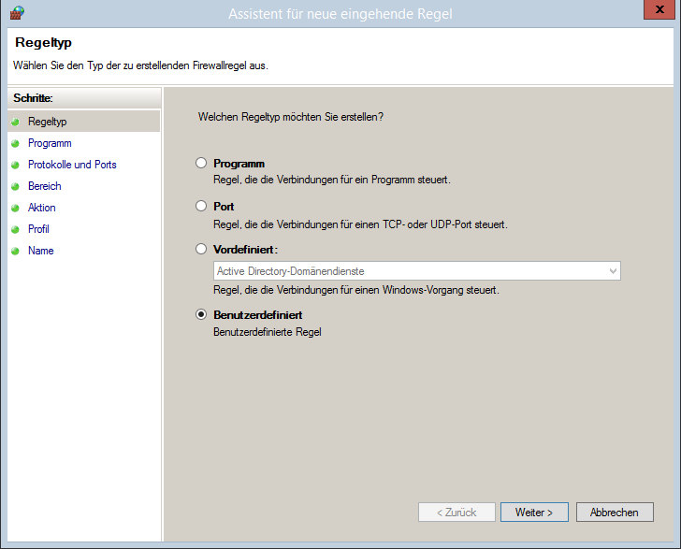Screen dimensions: 681x549
Task: Close the rule wizard window
Action: coord(659,9)
